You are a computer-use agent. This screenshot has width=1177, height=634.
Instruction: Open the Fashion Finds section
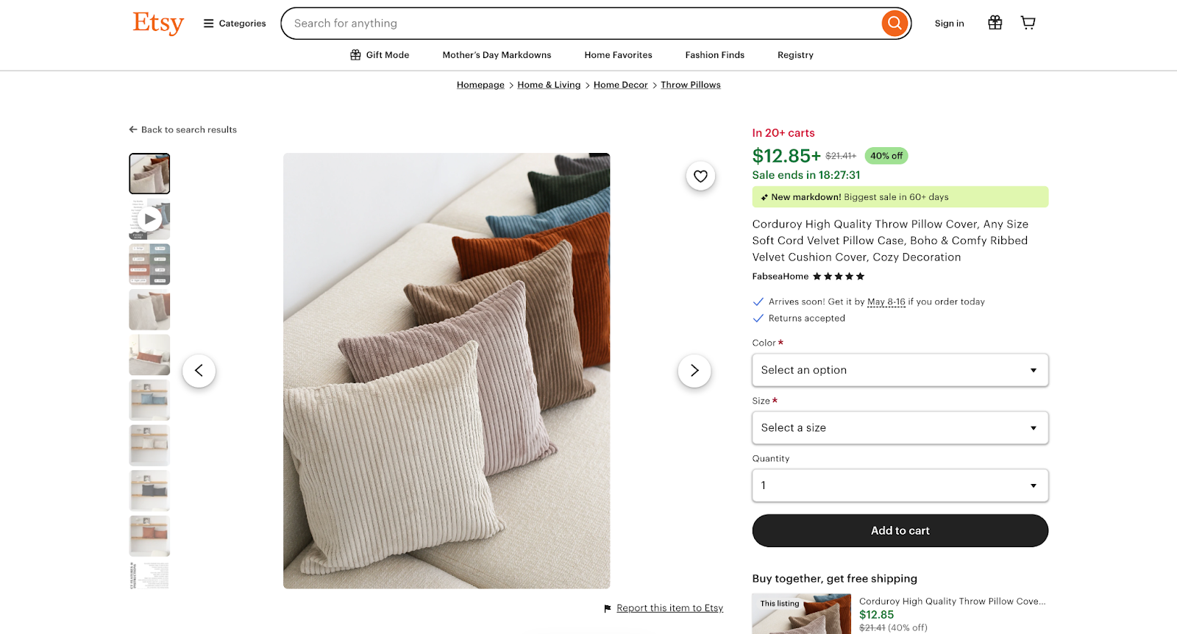point(714,54)
